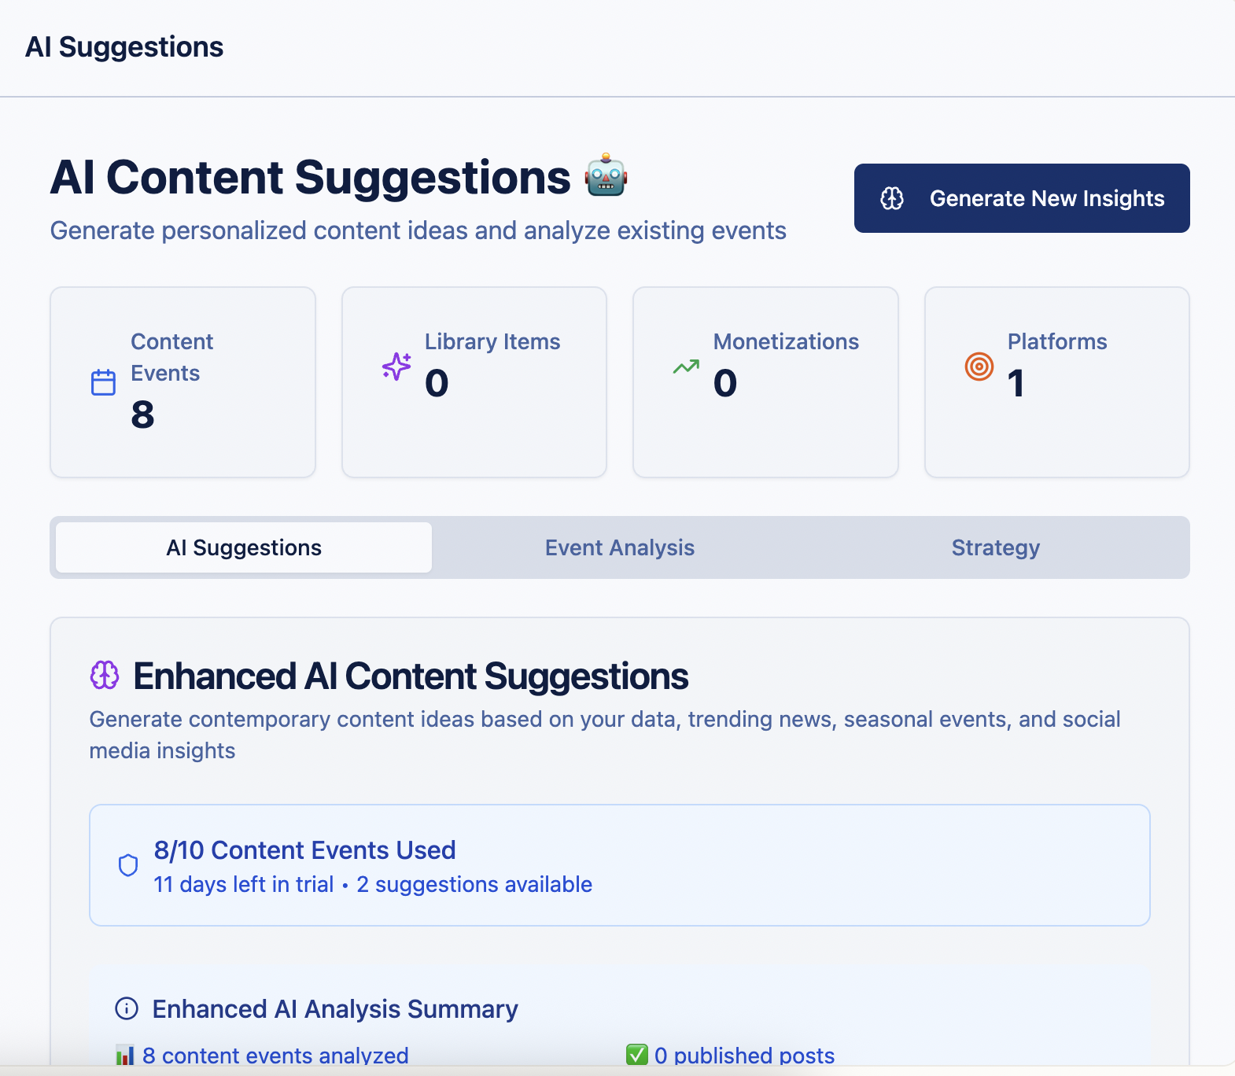Select the AI Suggestions tab

coord(244,547)
